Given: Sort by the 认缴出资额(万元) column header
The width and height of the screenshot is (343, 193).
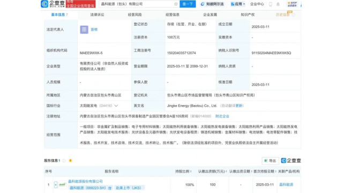Looking at the screenshot, I should (213, 172).
